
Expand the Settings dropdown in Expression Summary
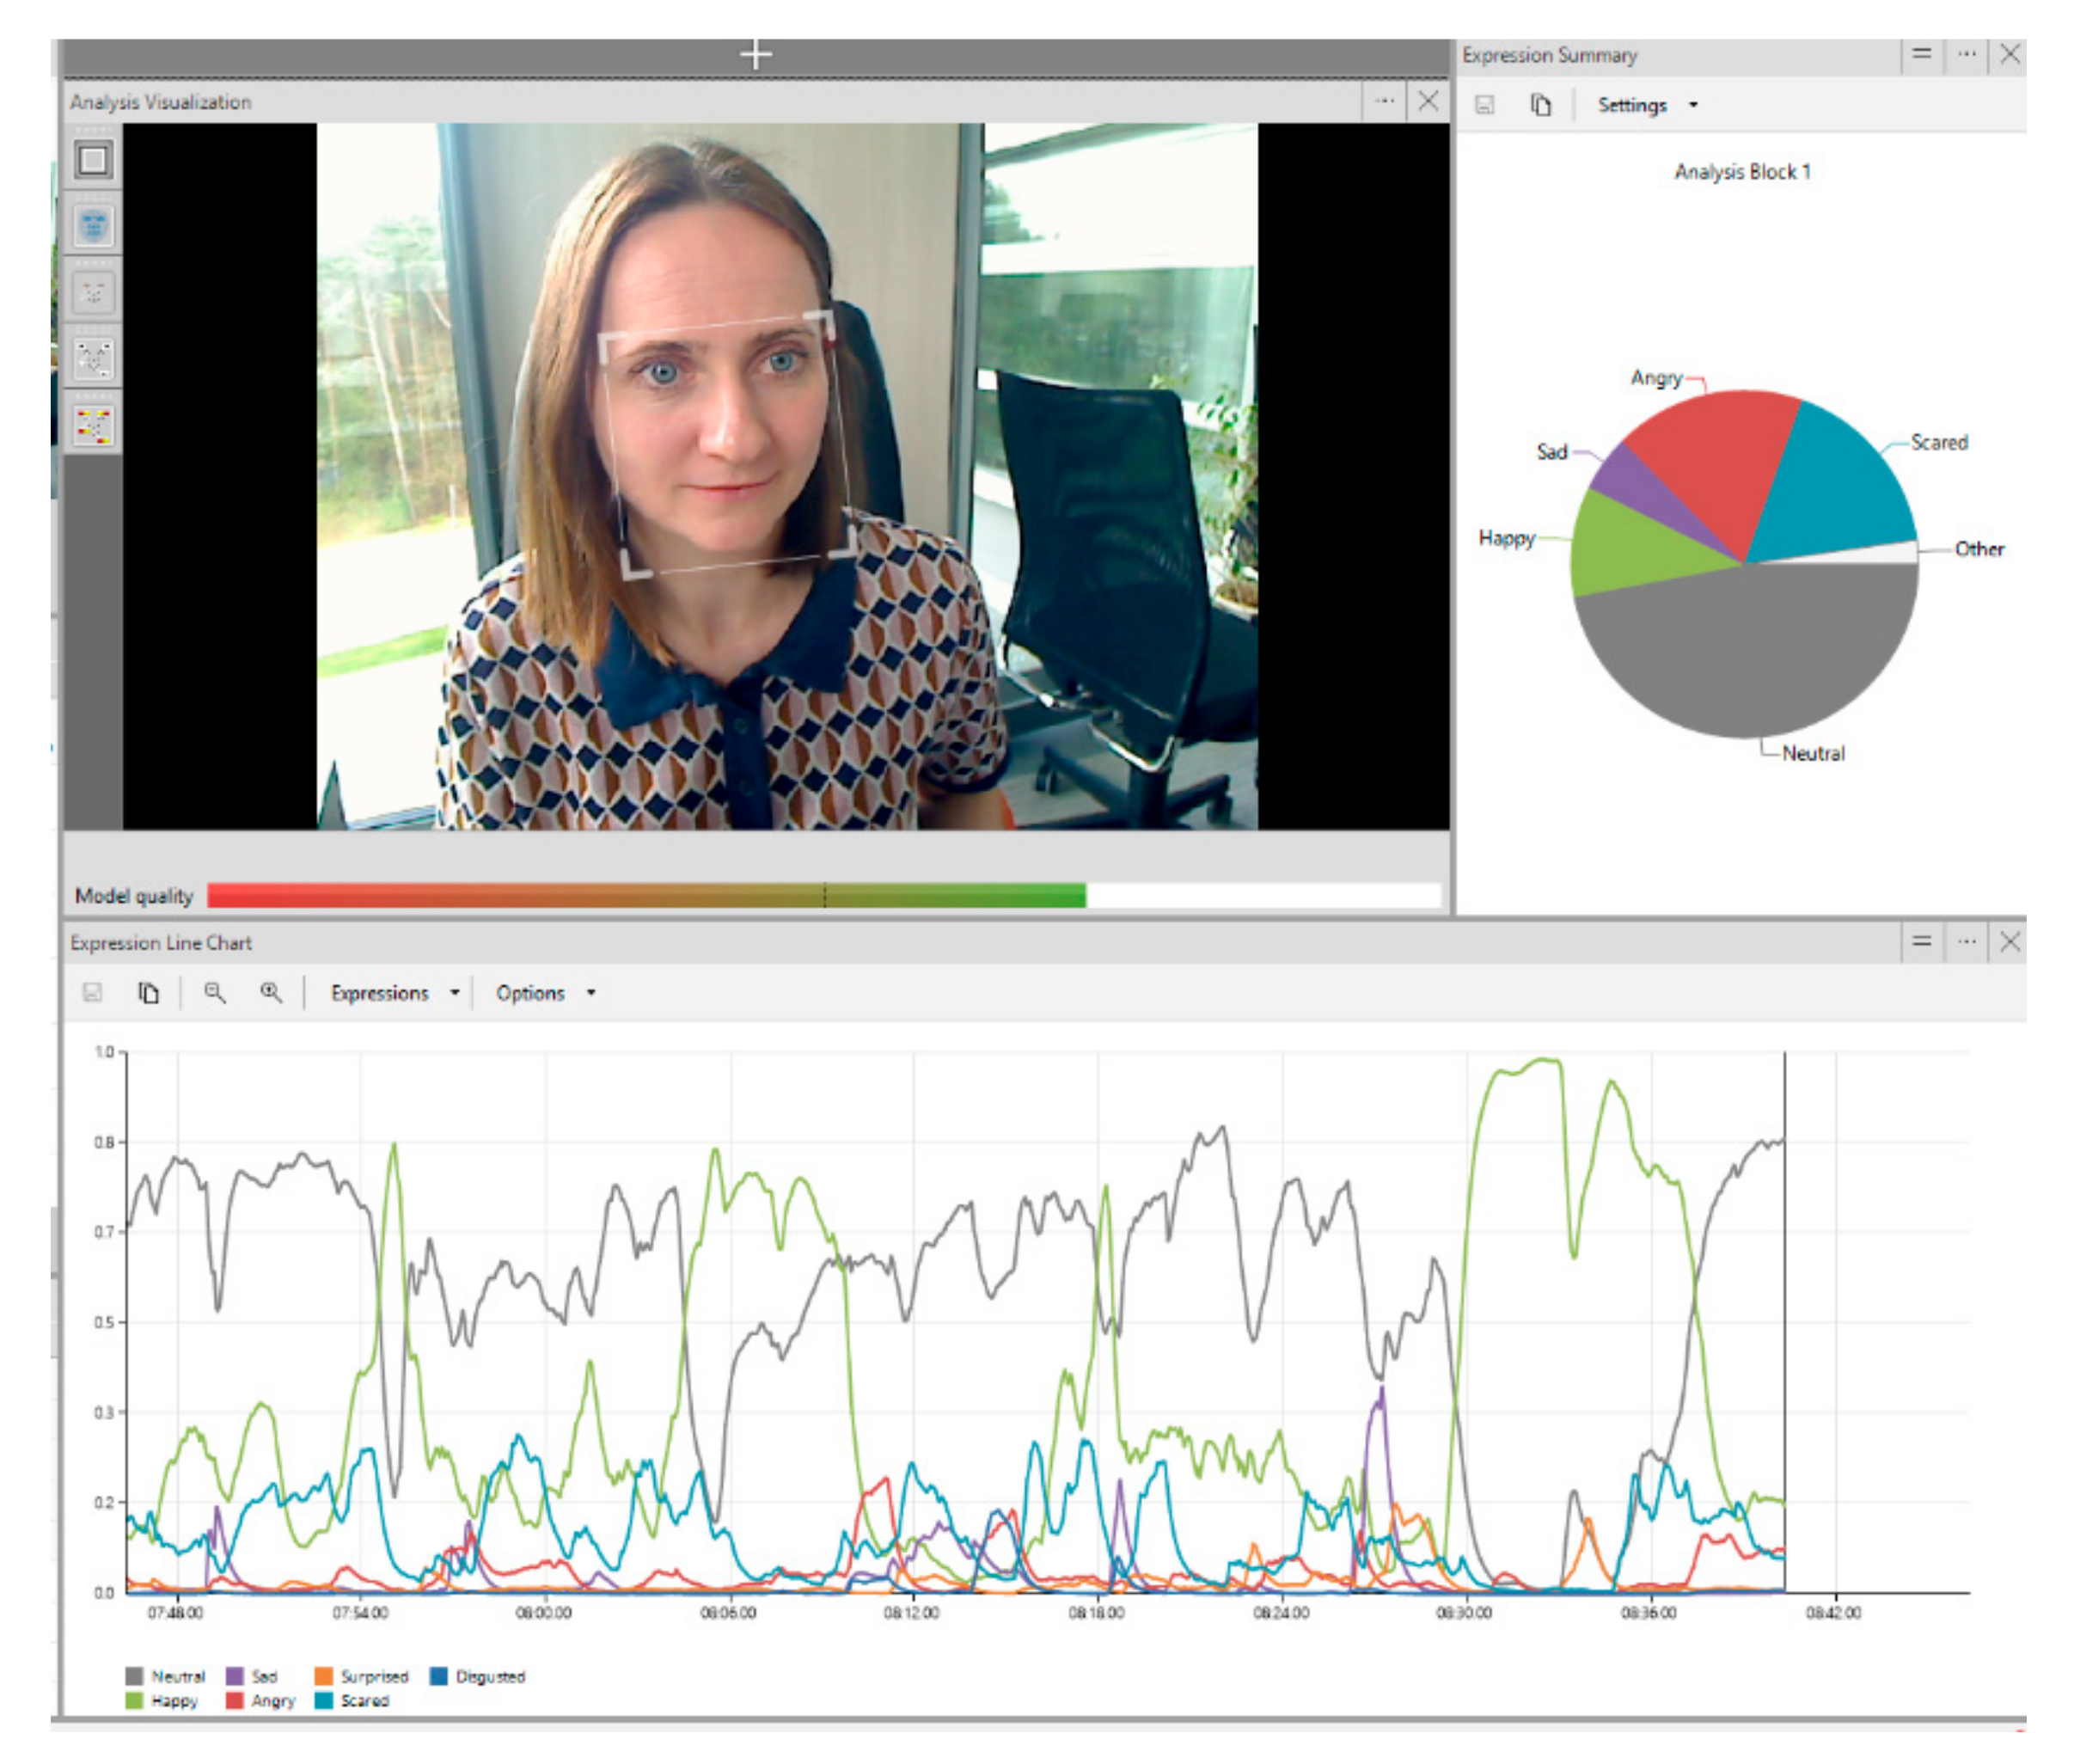coord(1646,105)
